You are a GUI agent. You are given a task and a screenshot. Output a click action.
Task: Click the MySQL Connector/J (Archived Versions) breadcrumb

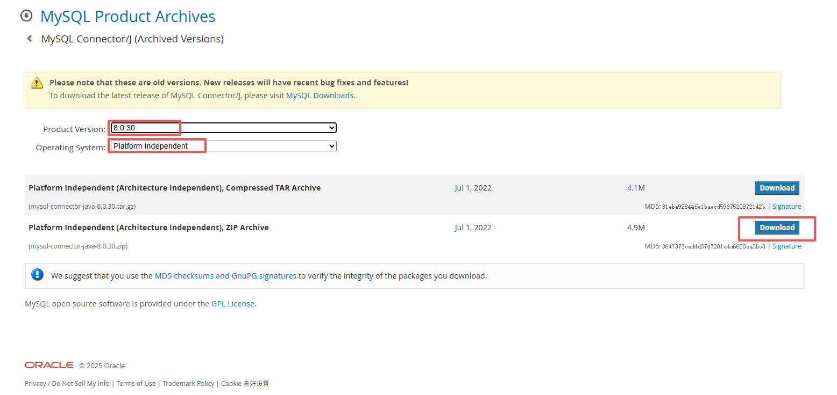(x=132, y=38)
